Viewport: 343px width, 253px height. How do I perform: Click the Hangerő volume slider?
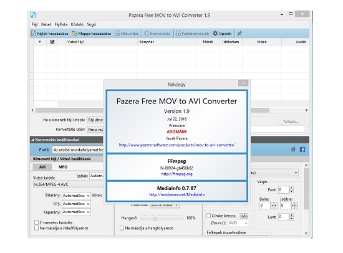(x=162, y=218)
